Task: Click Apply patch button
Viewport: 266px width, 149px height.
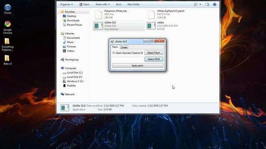Action: [138, 65]
